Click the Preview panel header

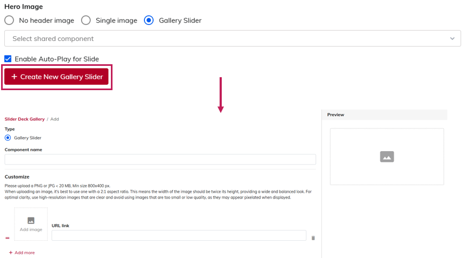pos(384,114)
